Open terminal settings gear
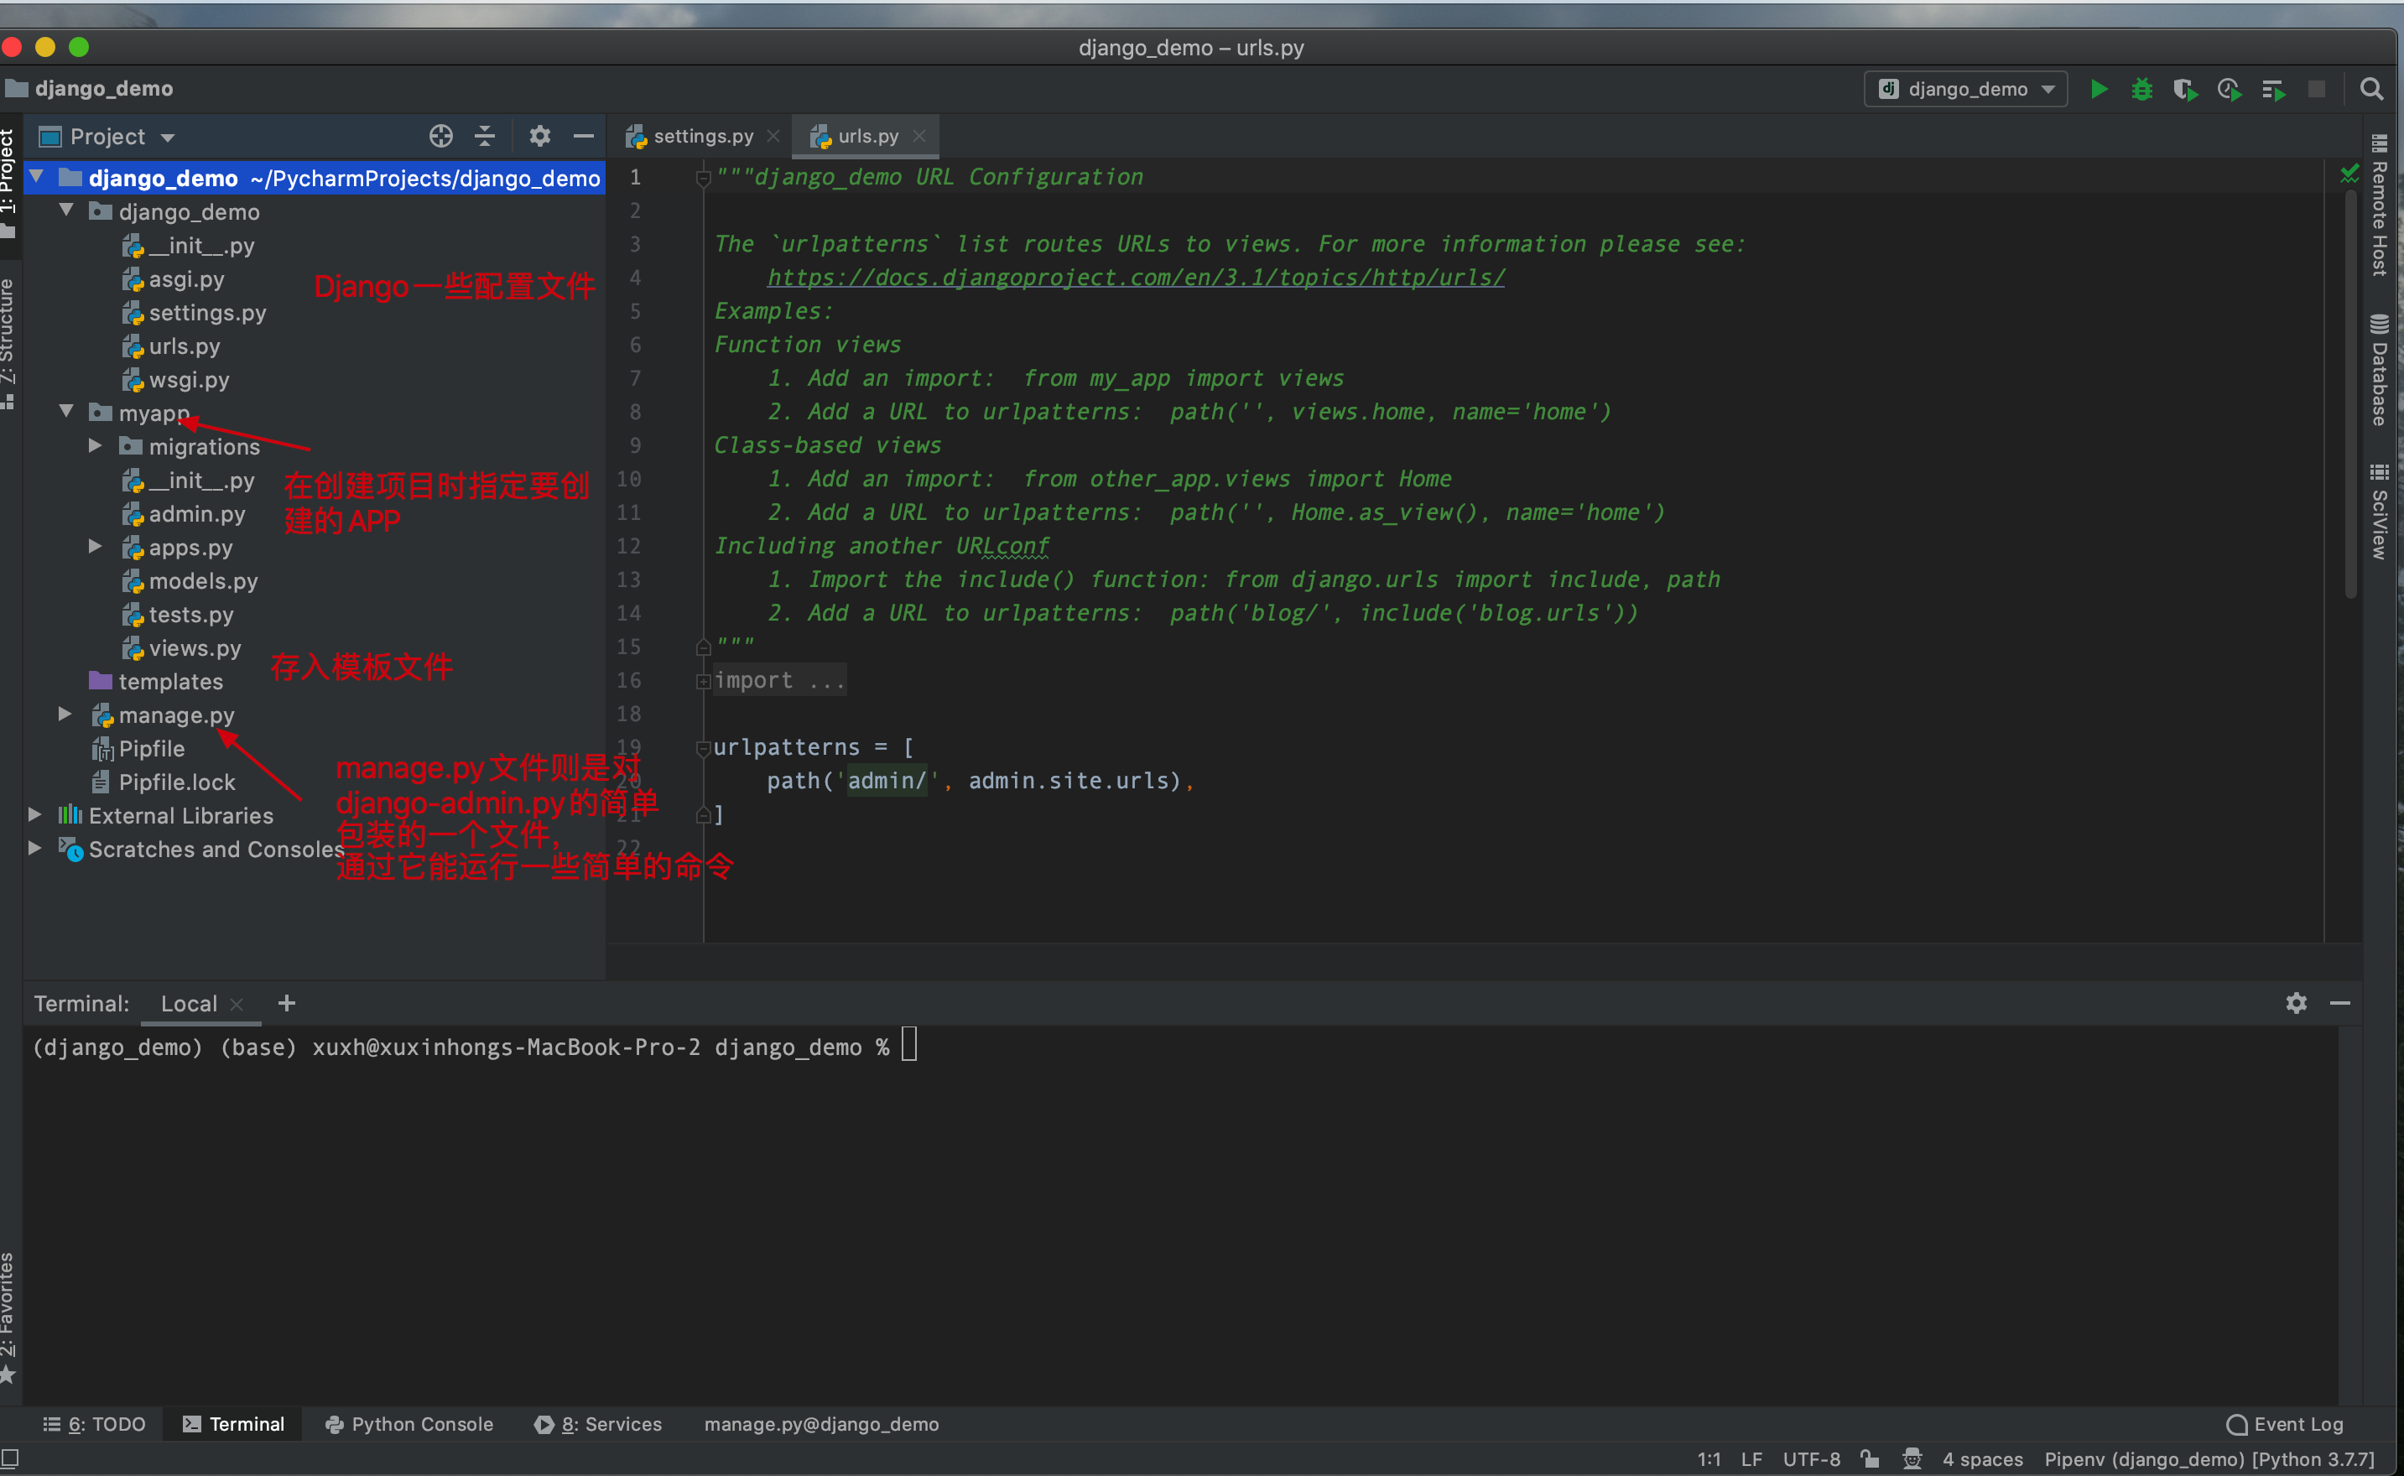This screenshot has width=2404, height=1476. [2297, 1002]
